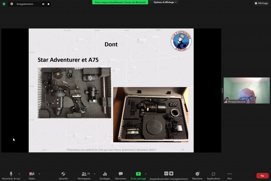Click the signal strength icon by Philippe Revellat

tap(225, 102)
